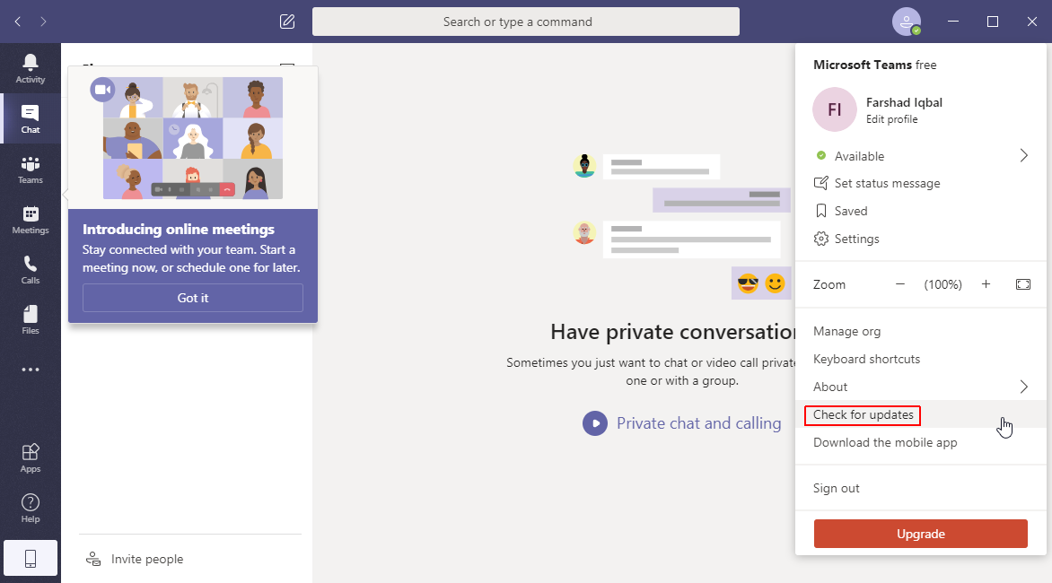Viewport: 1052px width, 583px height.
Task: Decrease zoom with minus button
Action: (900, 284)
